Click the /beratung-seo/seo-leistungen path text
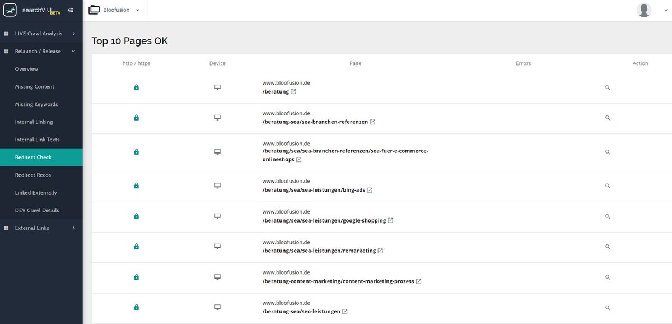 pyautogui.click(x=301, y=312)
